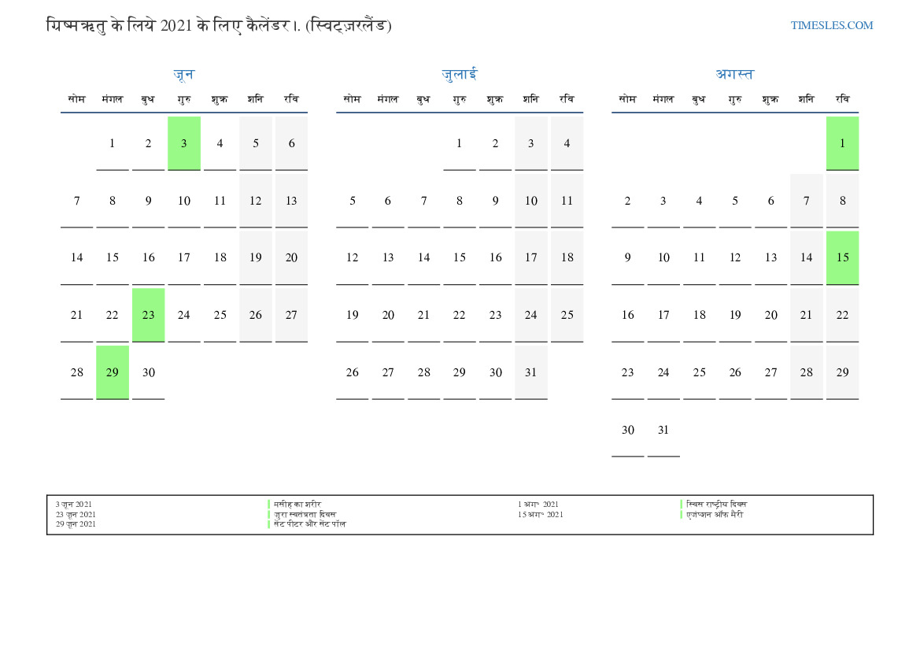Select legend date '3 जून 2021'
Viewport: 920px width, 651px height.
point(74,505)
